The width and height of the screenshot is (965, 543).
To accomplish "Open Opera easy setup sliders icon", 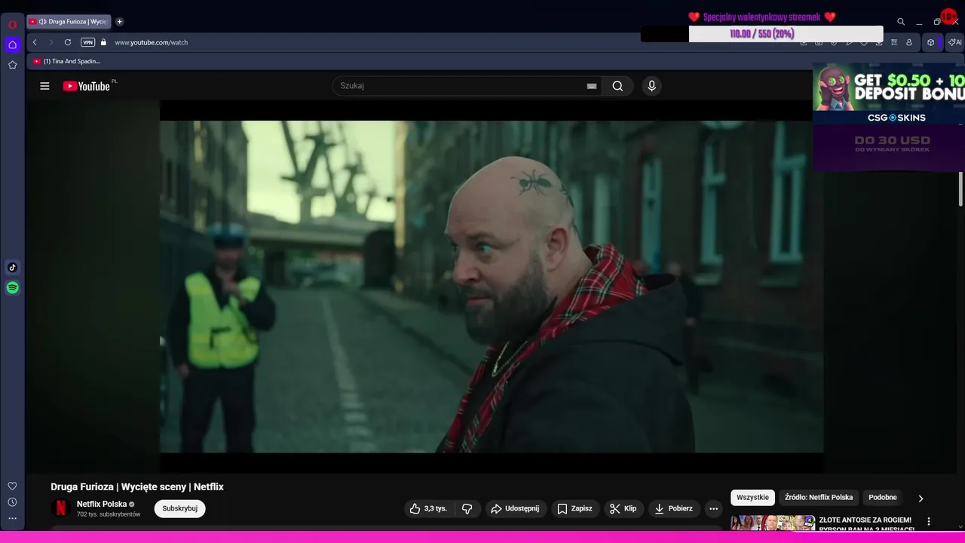I will (894, 42).
